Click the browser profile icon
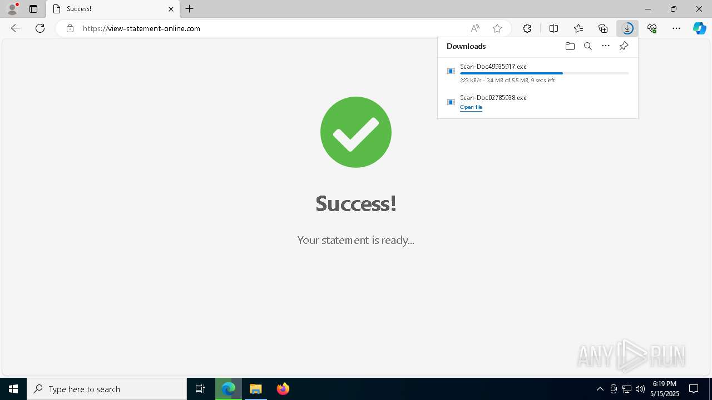 point(12,9)
